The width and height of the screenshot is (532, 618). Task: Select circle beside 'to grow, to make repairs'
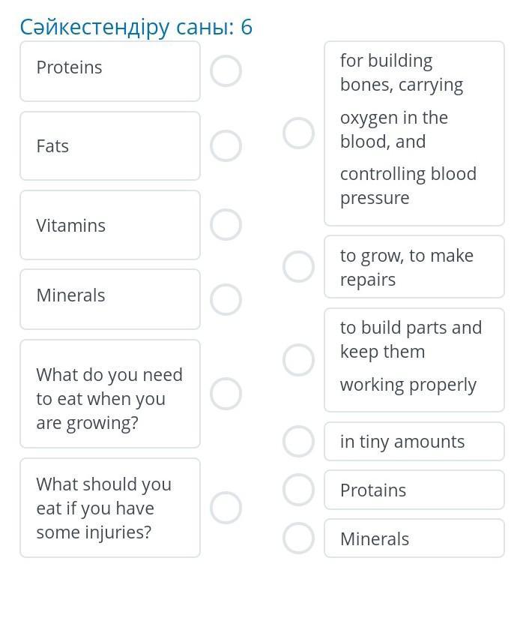(298, 266)
